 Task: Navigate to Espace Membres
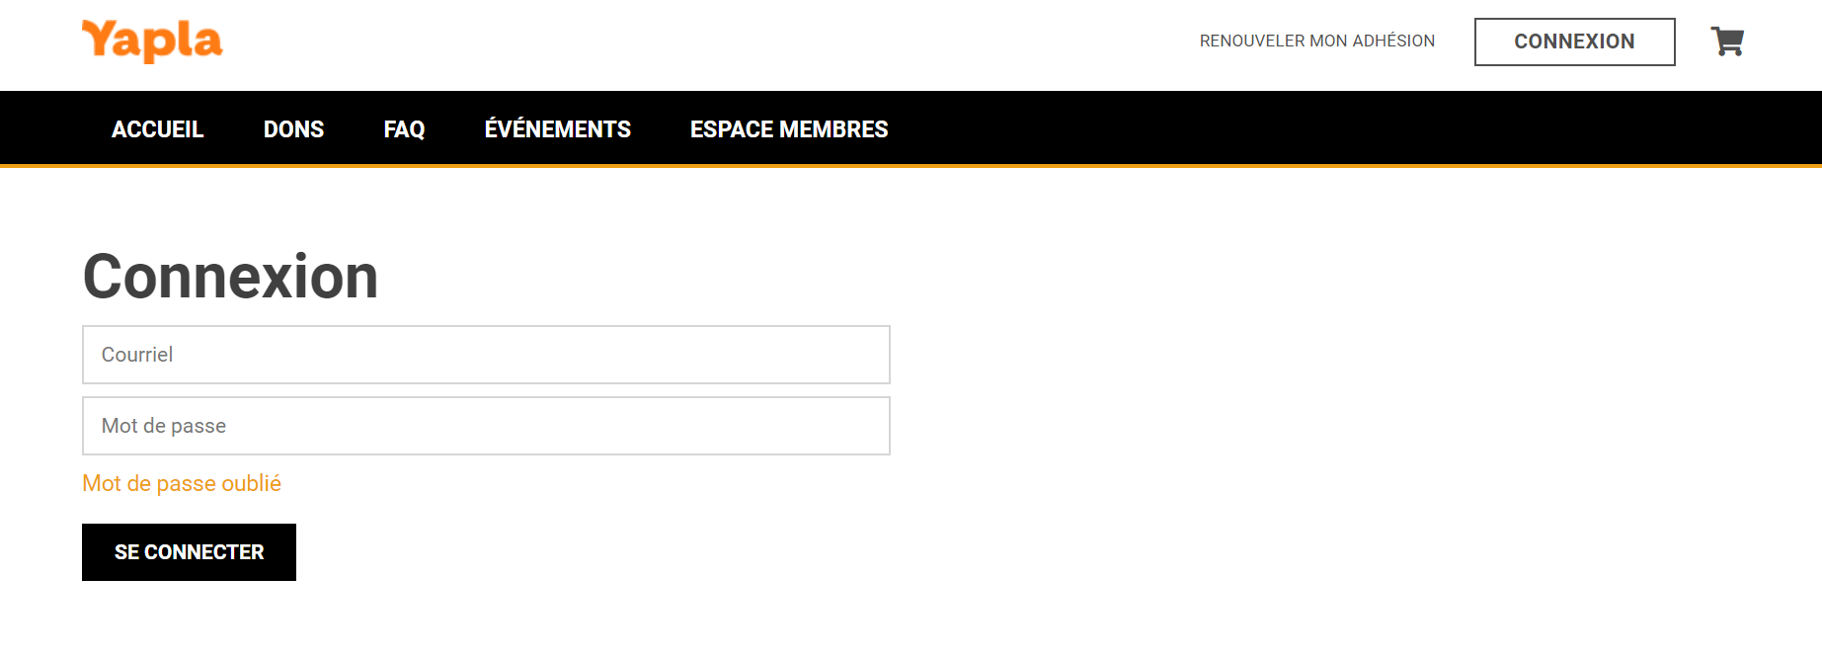pyautogui.click(x=789, y=129)
